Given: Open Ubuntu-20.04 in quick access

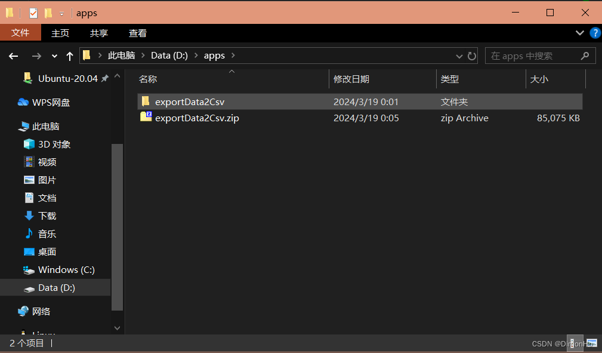Looking at the screenshot, I should coord(68,78).
